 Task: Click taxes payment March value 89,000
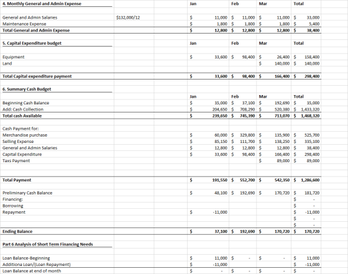click(283, 161)
